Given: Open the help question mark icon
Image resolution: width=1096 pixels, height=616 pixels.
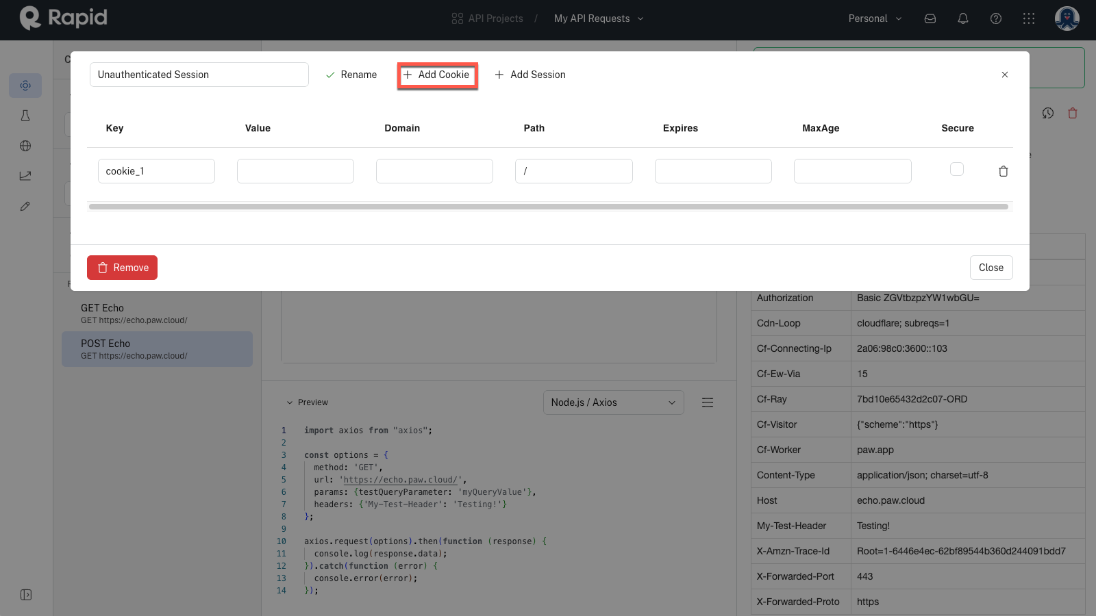Looking at the screenshot, I should [996, 18].
